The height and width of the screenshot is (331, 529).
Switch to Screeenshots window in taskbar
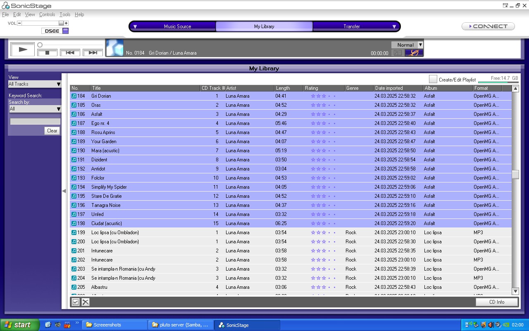point(114,325)
